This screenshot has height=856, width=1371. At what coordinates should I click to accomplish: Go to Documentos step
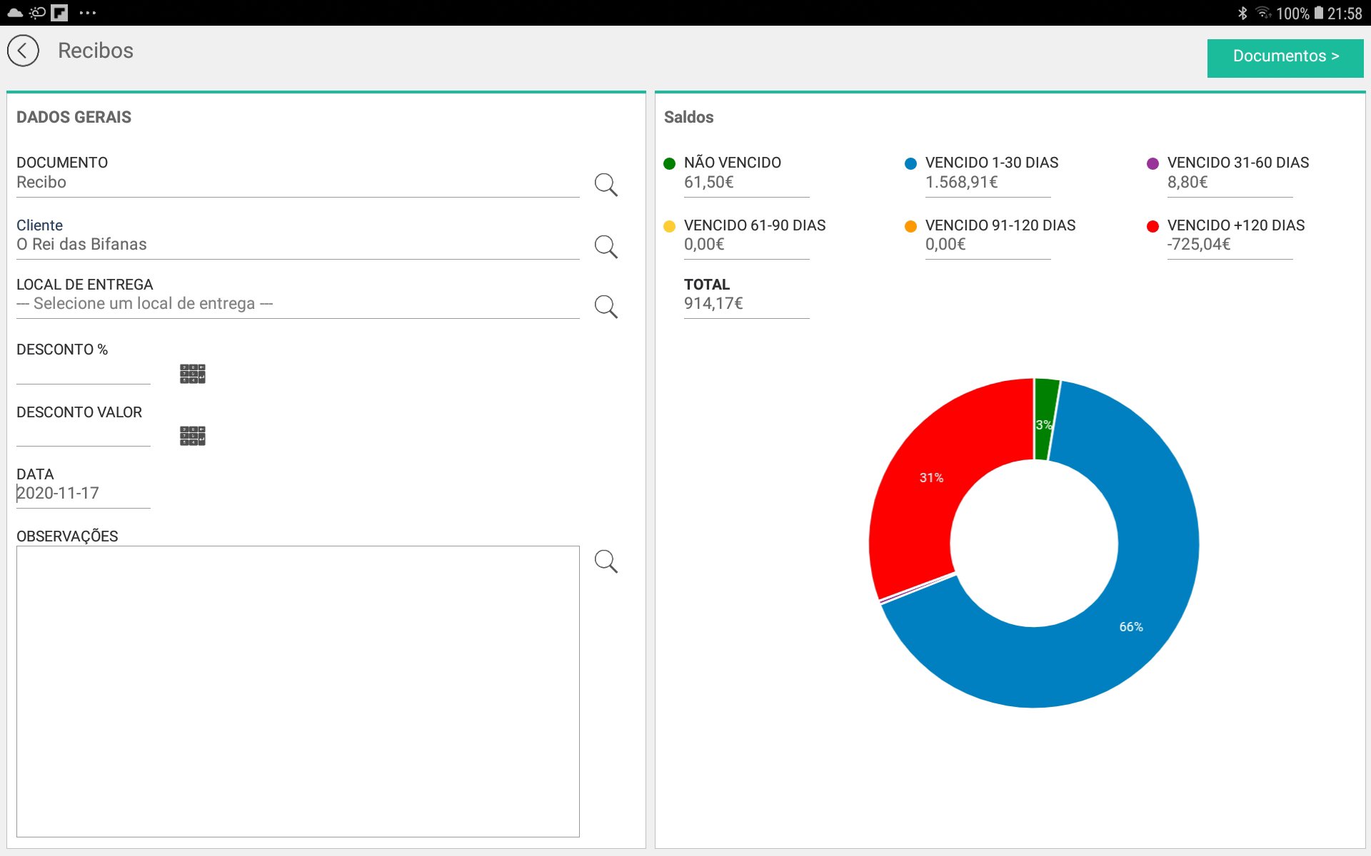click(x=1285, y=57)
